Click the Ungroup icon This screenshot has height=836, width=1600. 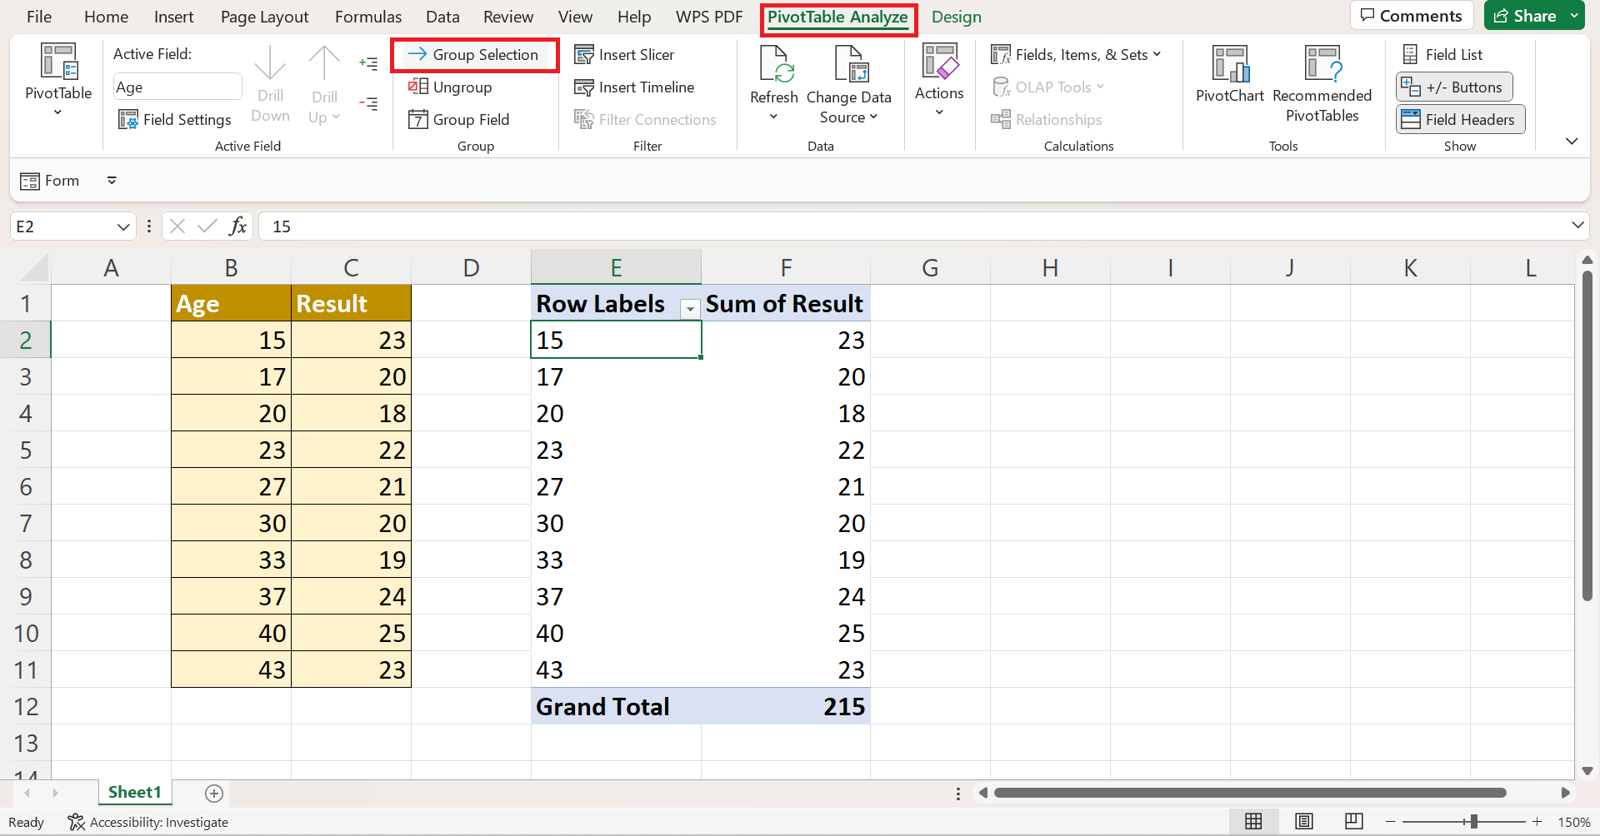418,87
